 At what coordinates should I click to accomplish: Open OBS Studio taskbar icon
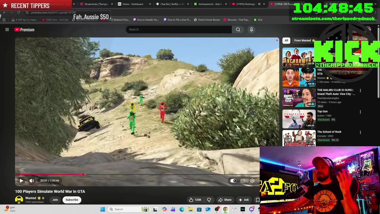click(x=217, y=209)
